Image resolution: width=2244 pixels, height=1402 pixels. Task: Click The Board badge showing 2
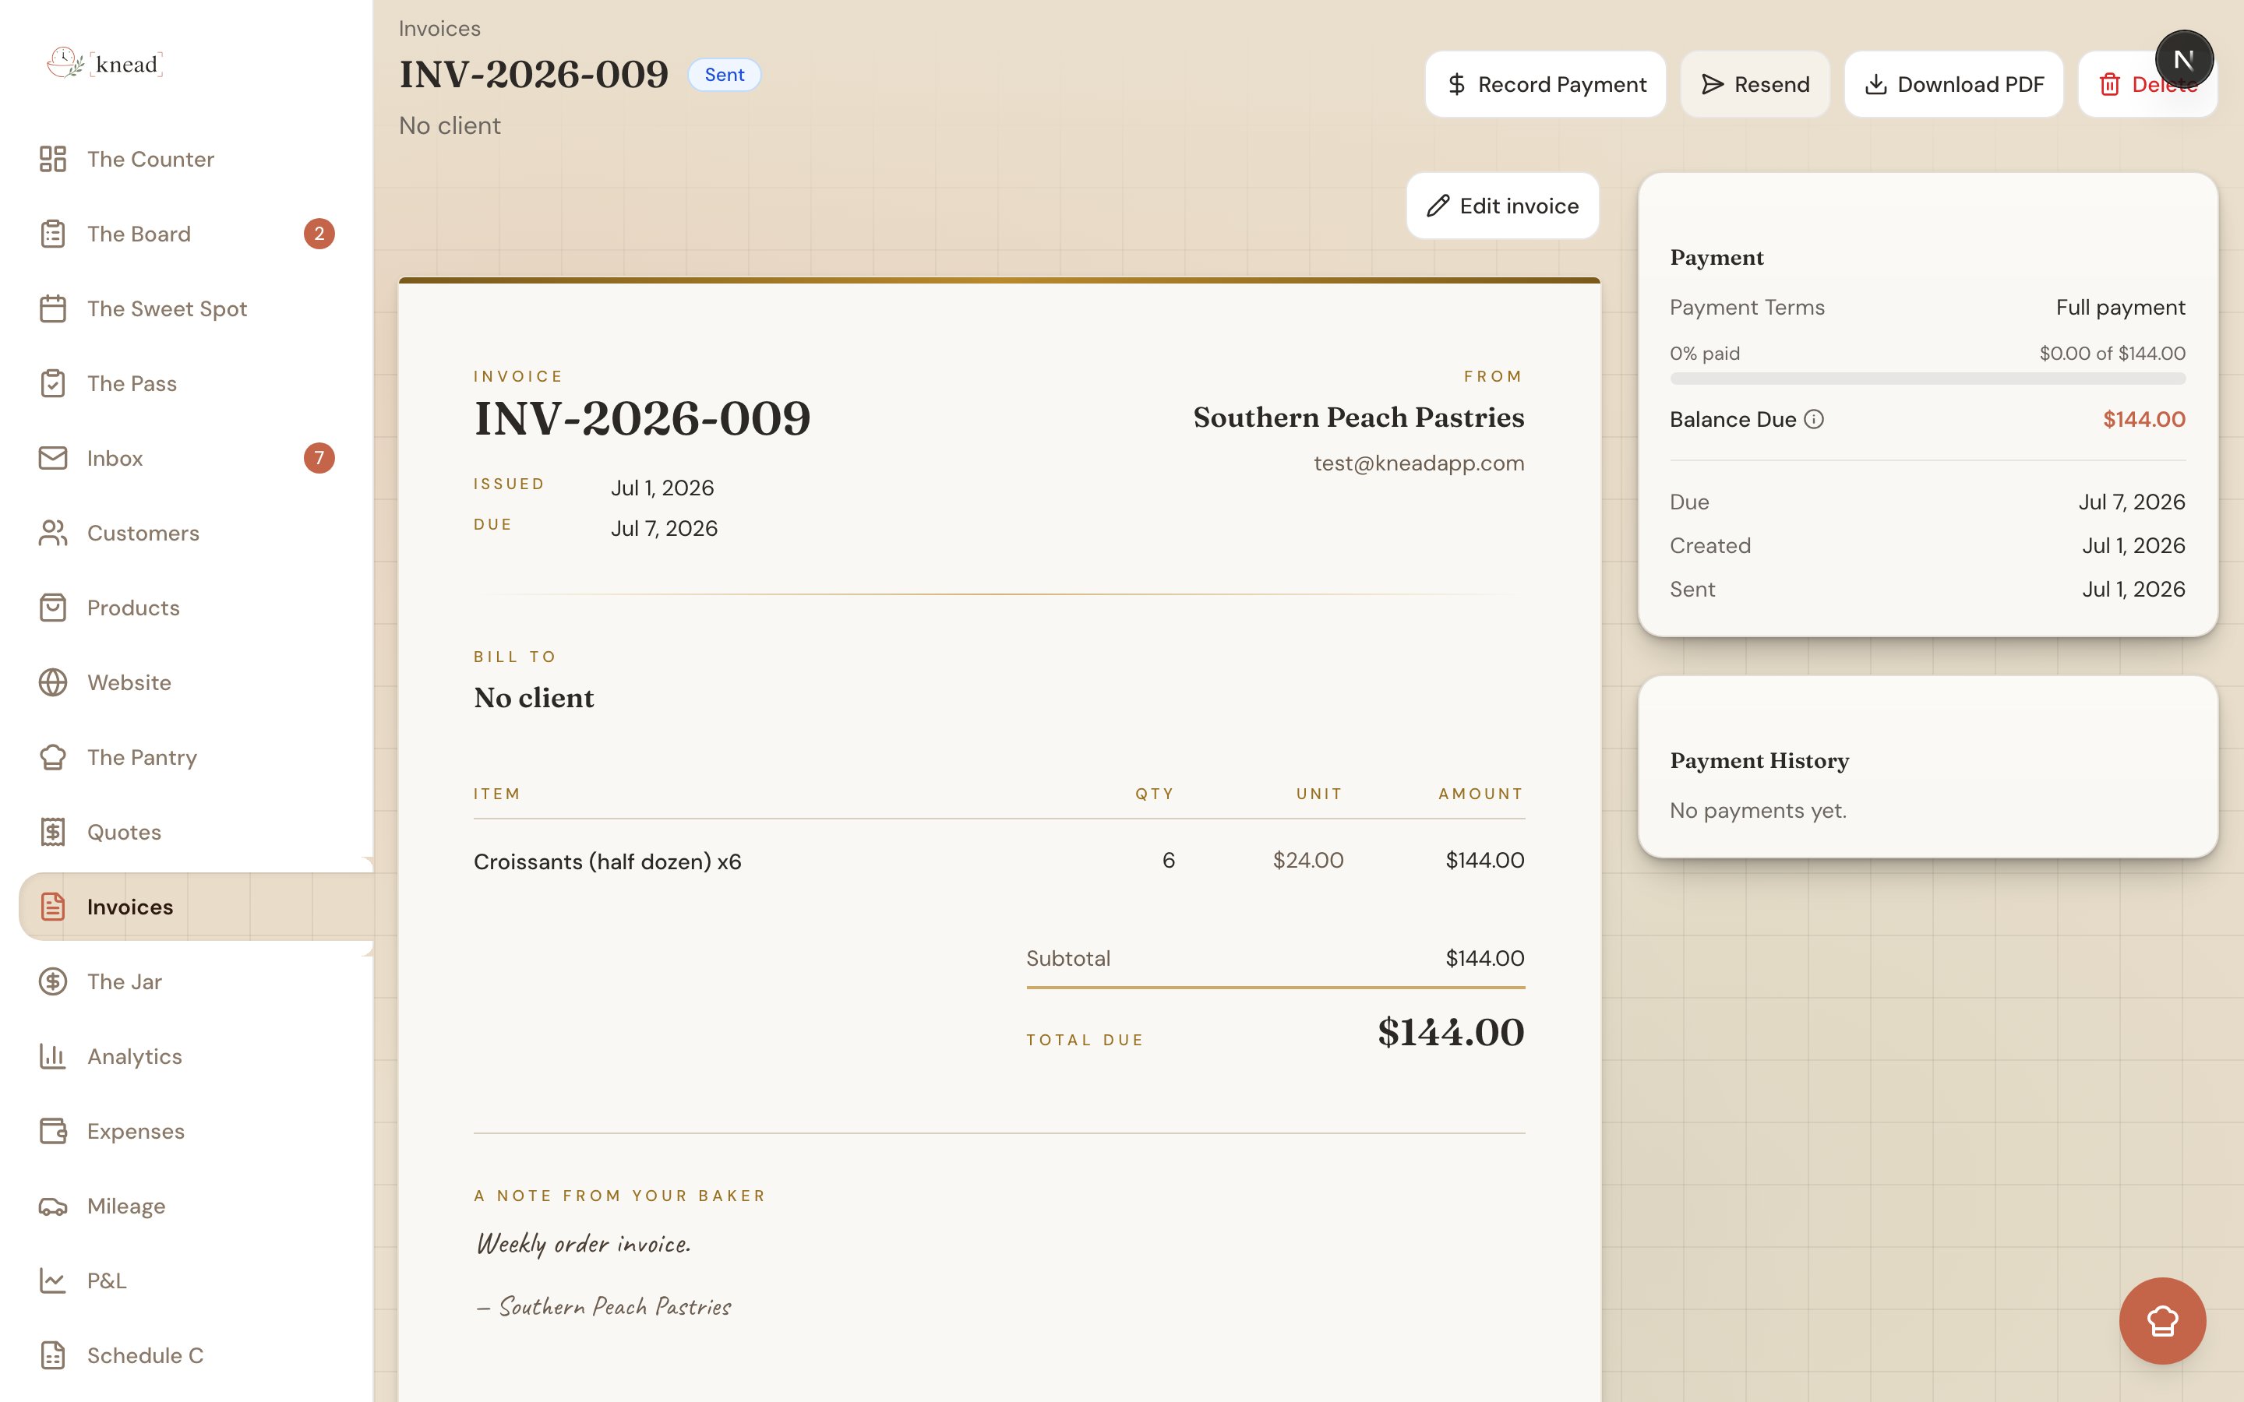pyautogui.click(x=319, y=234)
